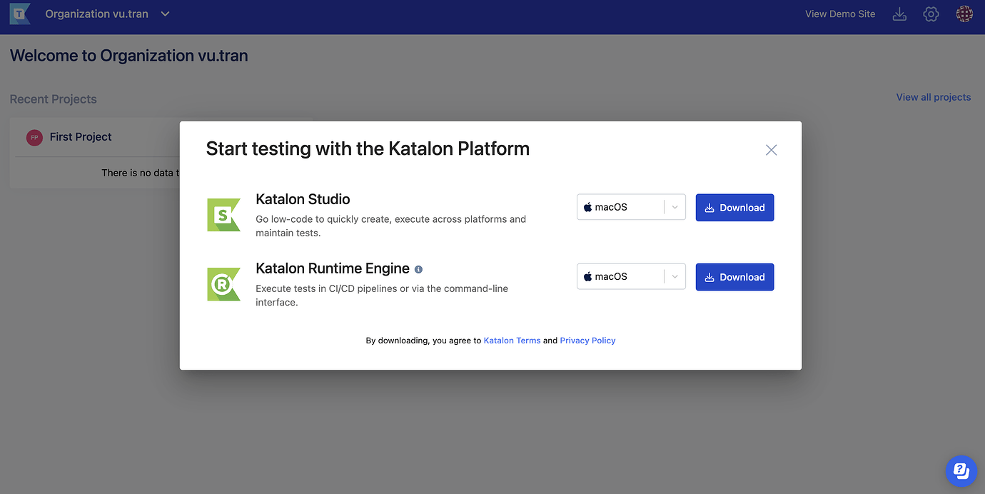Viewport: 985px width, 494px height.
Task: Open View Demo Site from the navigation bar
Action: [x=840, y=14]
